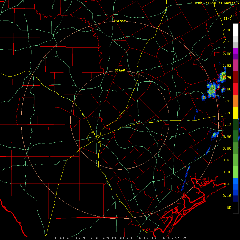Click the 0.48 legend value

coord(227,172)
